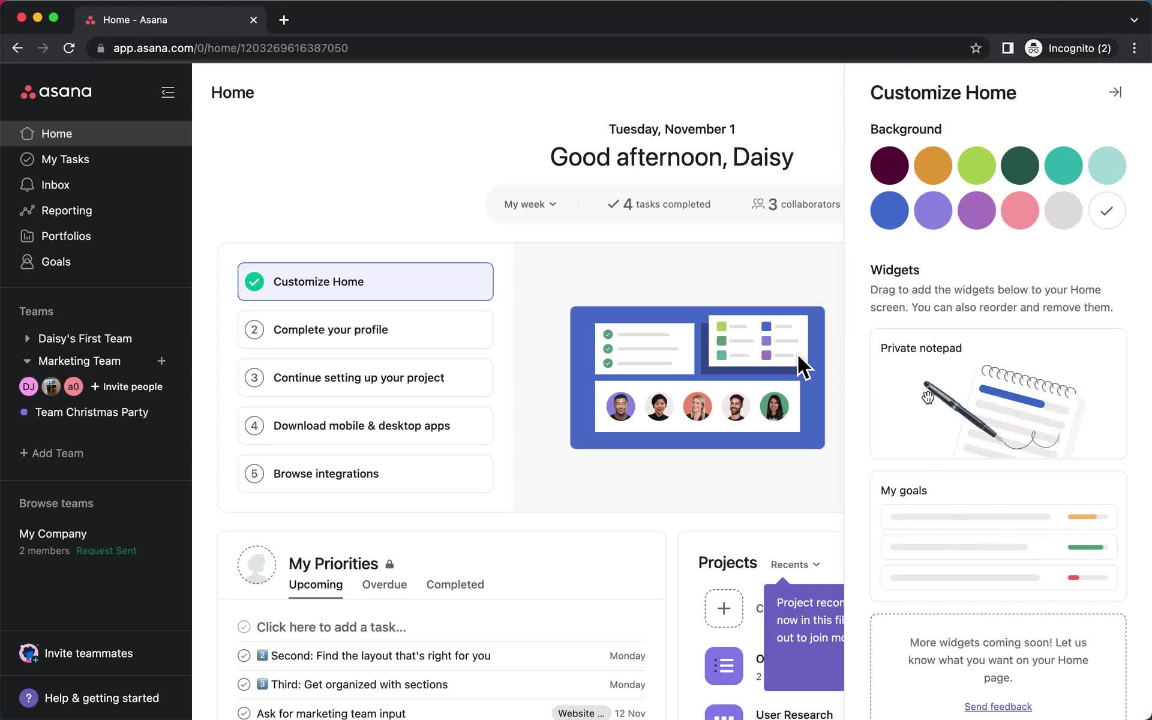
Task: Open the Inbox
Action: pyautogui.click(x=96, y=185)
